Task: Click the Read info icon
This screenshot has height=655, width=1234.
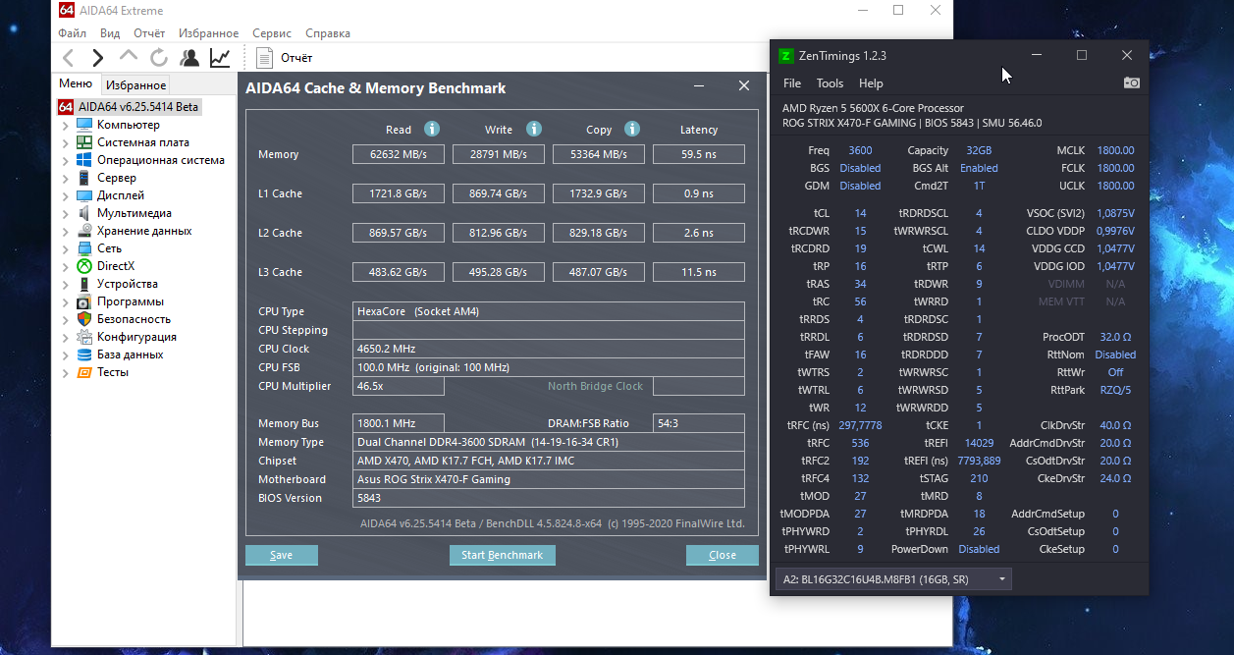Action: point(431,129)
